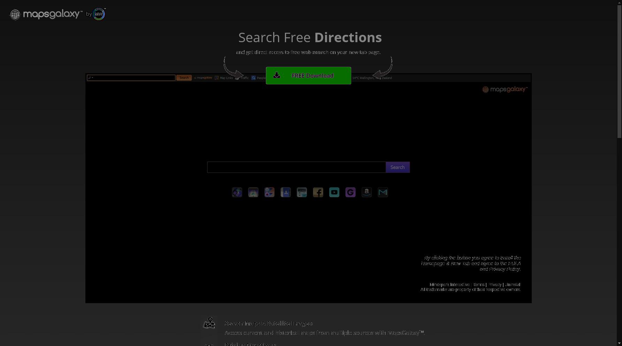Screen dimensions: 622x346
Task: Open the YouTube shortcut icon
Action: click(334, 192)
